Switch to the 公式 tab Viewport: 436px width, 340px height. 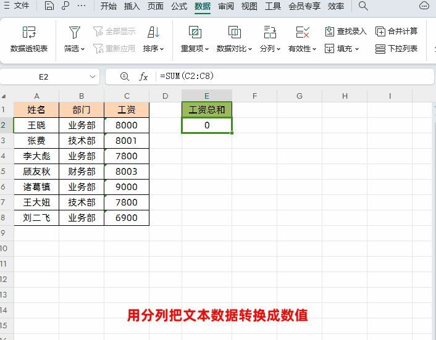point(179,6)
